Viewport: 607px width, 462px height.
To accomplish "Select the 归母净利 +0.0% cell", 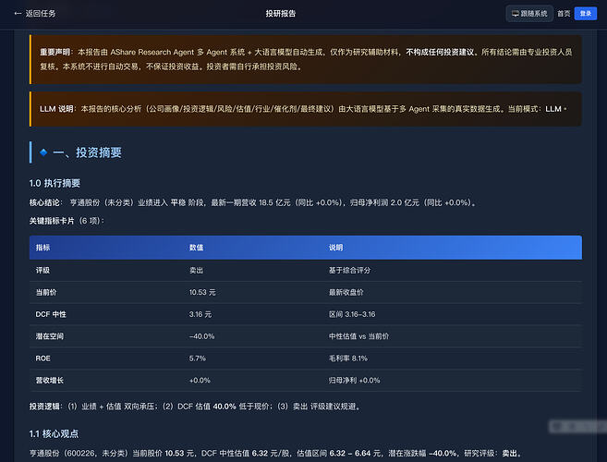I will coord(354,381).
